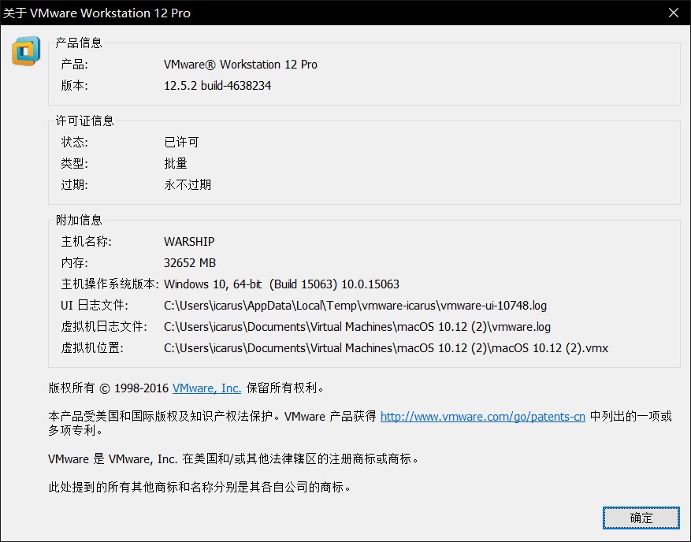Click the memory value 32652 MB
Screen dimensions: 691x542
[190, 263]
